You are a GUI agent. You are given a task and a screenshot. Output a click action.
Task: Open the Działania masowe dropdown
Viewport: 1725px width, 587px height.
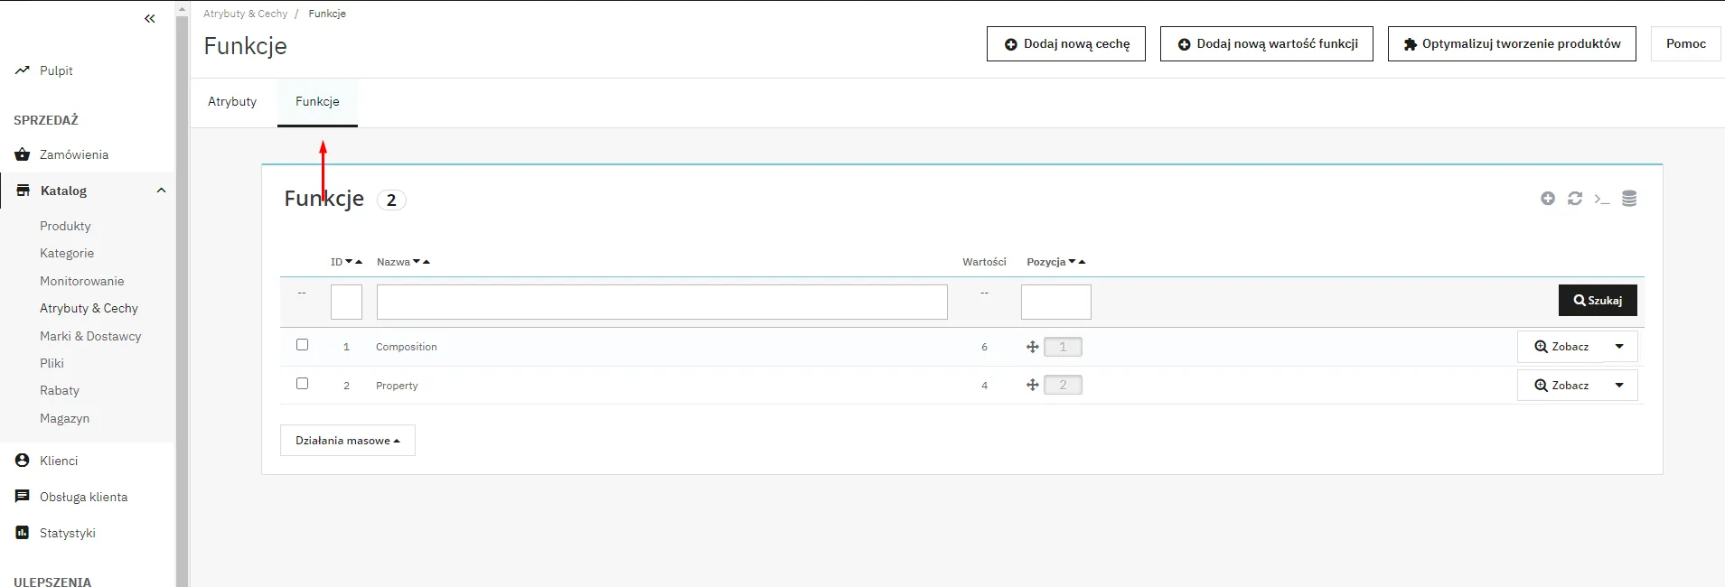pyautogui.click(x=347, y=441)
